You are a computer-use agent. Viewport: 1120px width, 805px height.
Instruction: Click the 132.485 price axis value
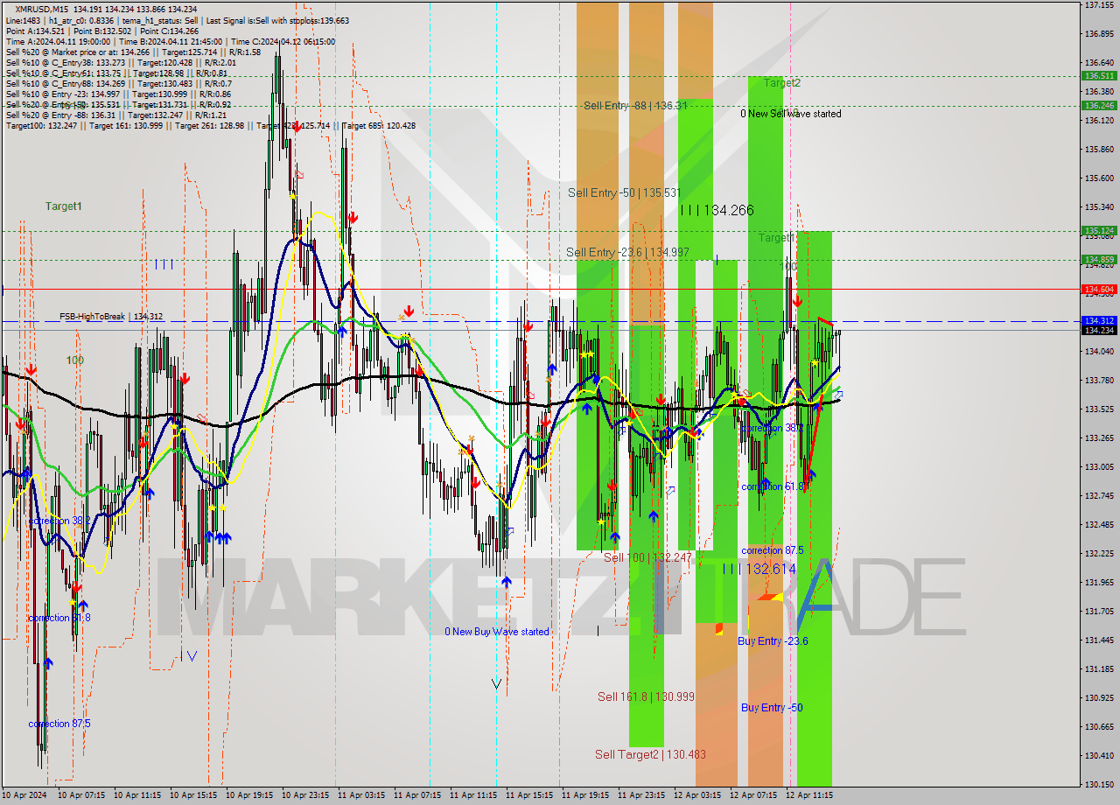[x=1100, y=525]
